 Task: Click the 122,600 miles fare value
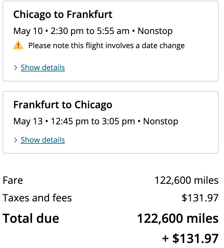tap(186, 180)
